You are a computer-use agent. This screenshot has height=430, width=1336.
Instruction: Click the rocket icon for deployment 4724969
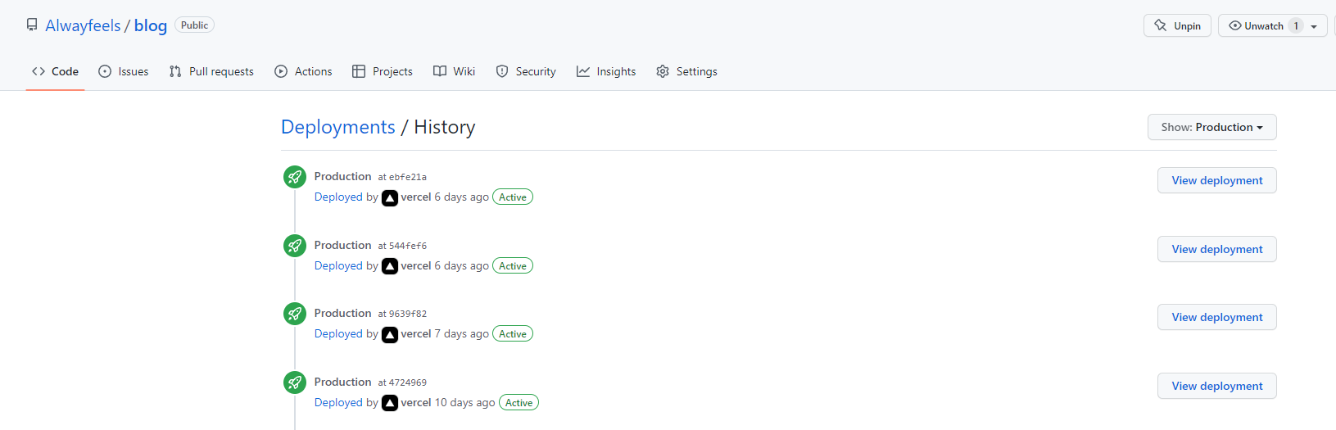295,382
